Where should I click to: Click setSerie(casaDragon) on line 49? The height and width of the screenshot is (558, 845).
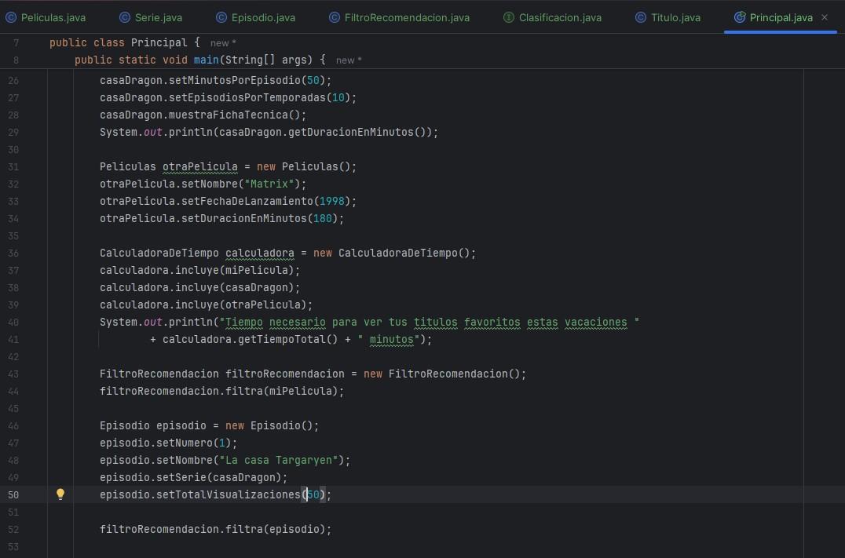(219, 477)
